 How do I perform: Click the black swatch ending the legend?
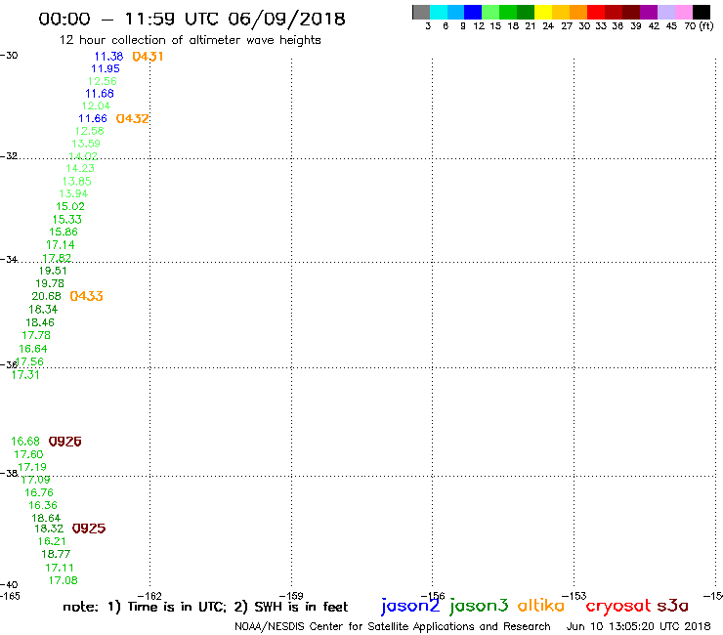(702, 12)
